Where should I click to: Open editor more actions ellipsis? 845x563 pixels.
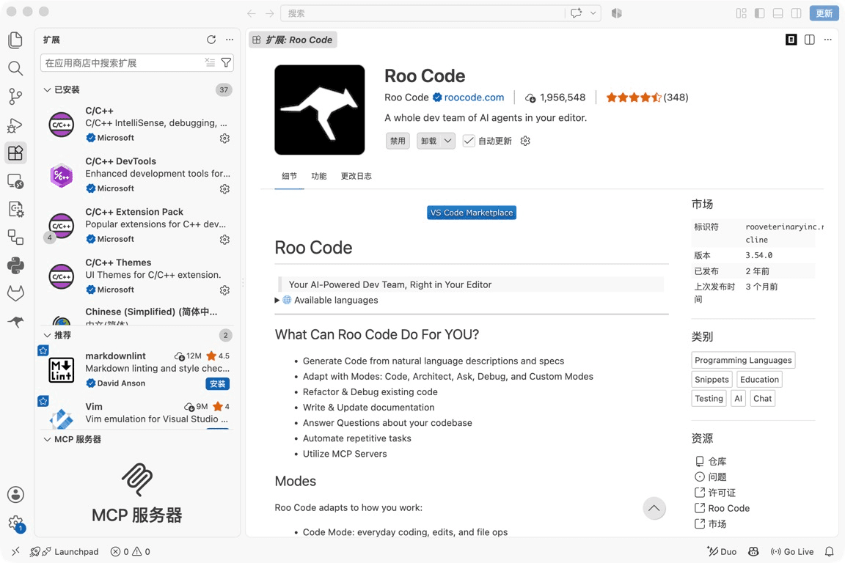(827, 40)
